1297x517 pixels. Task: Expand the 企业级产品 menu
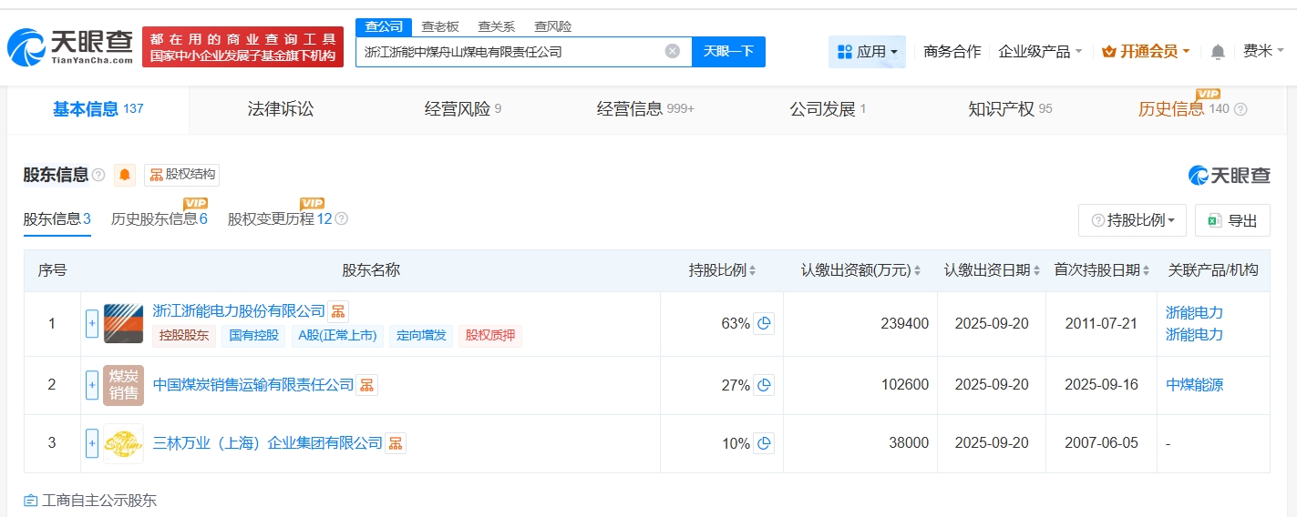1040,52
